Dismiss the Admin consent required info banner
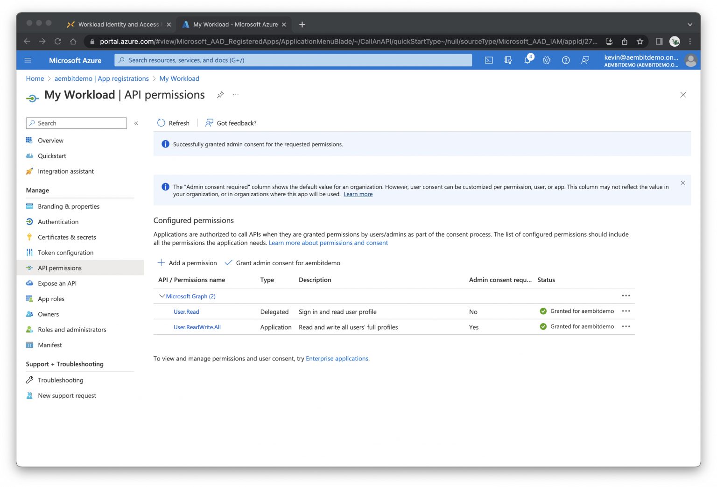The height and width of the screenshot is (487, 717). [x=682, y=183]
